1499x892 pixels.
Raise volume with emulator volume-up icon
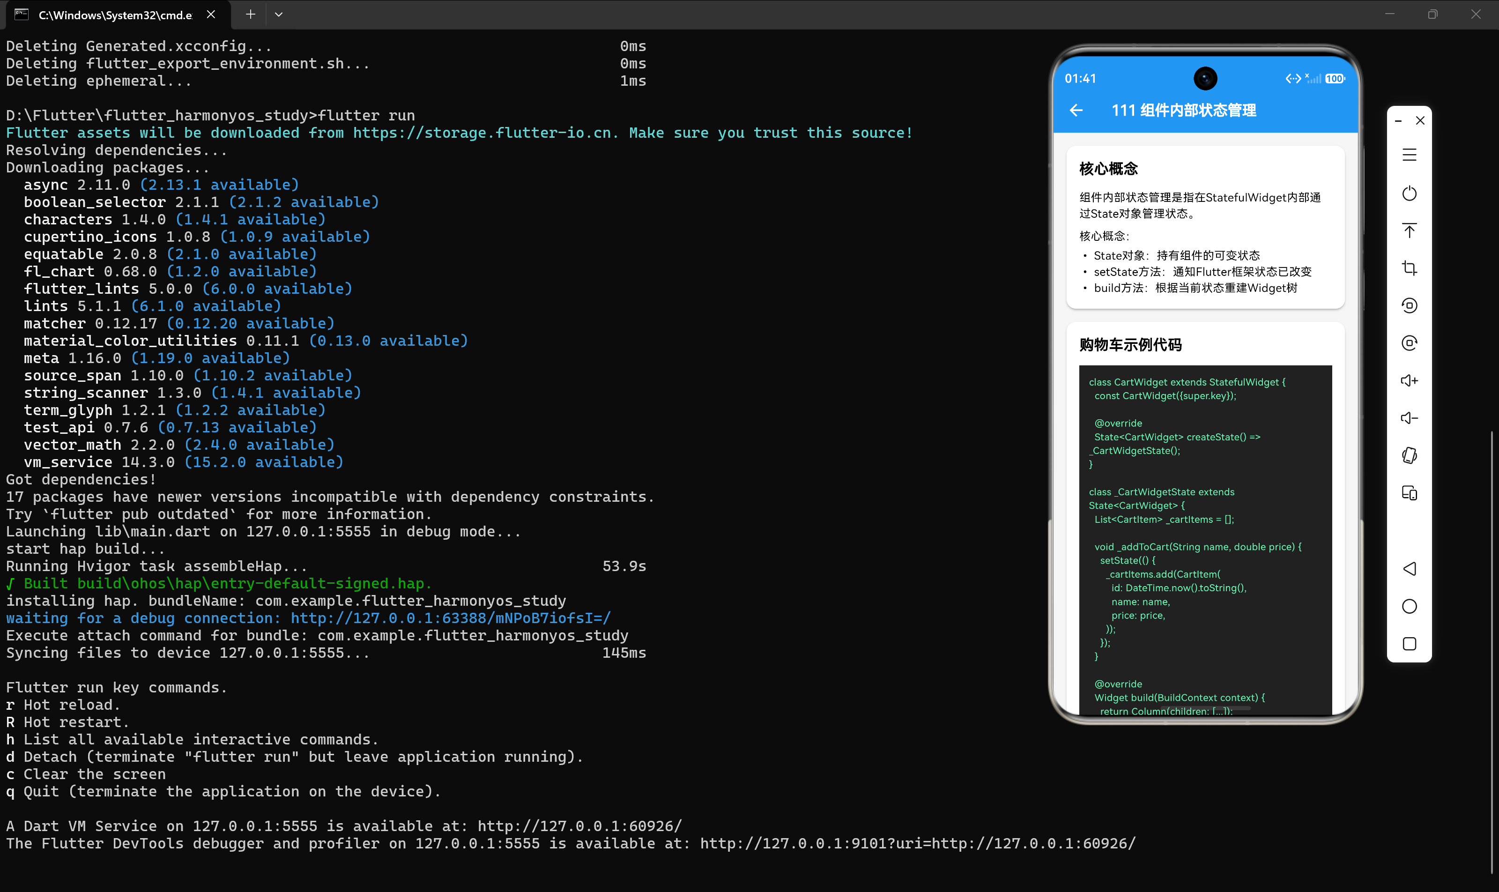pyautogui.click(x=1410, y=380)
